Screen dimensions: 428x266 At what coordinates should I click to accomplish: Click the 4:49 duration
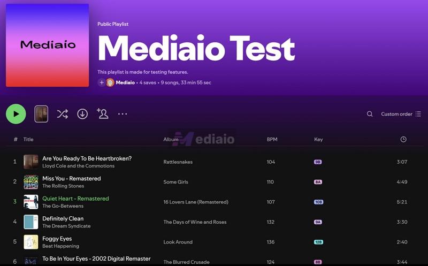(x=402, y=182)
